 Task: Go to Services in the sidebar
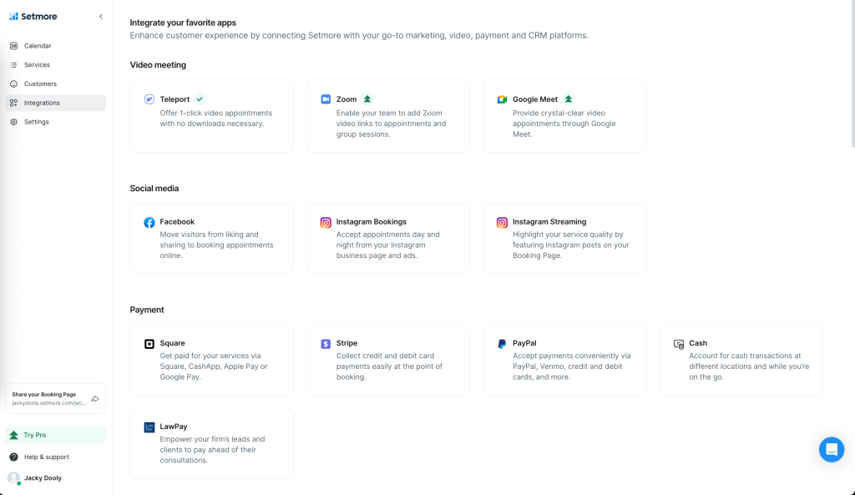37,65
